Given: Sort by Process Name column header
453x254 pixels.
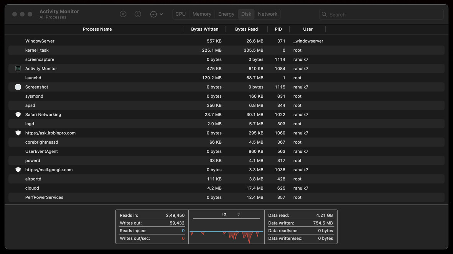Looking at the screenshot, I should [x=97, y=29].
